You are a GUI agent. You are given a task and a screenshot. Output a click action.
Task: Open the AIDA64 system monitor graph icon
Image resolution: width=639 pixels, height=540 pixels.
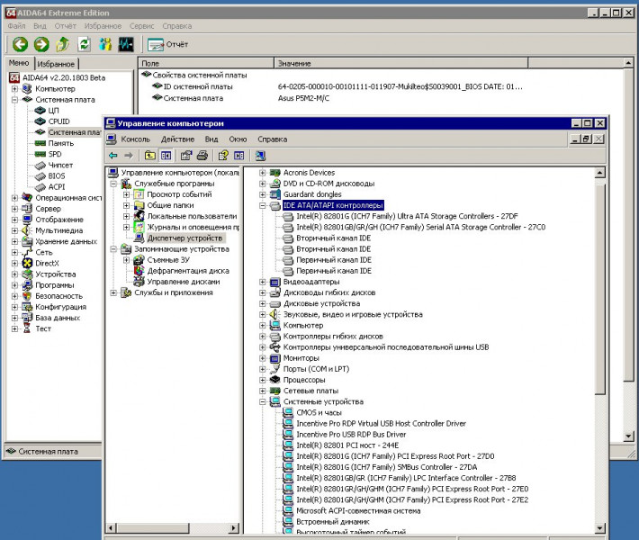pyautogui.click(x=126, y=44)
